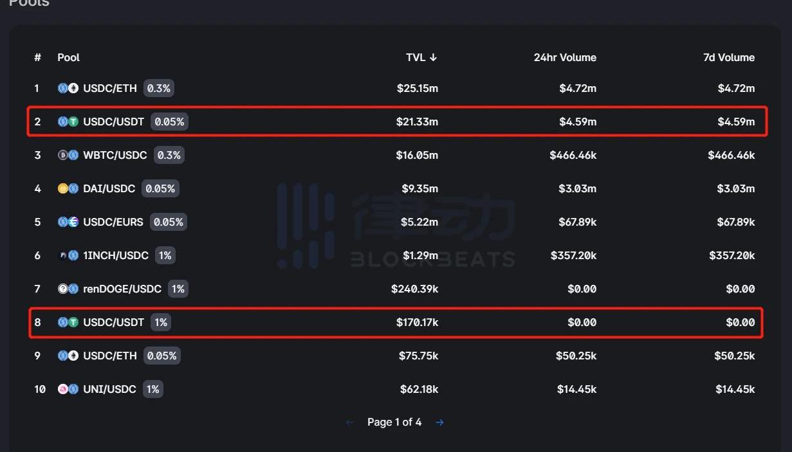
Task: Select the DAI/USDC pool name
Action: [109, 188]
